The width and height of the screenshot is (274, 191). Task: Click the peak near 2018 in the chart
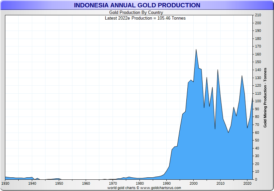(x=242, y=76)
